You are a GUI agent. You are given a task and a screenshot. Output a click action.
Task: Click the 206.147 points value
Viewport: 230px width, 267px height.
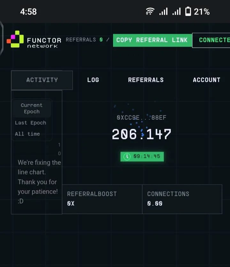(x=142, y=134)
